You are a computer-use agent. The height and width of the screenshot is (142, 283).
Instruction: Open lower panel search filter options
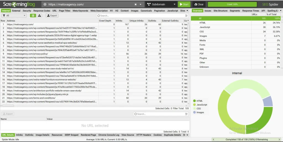[186, 114]
